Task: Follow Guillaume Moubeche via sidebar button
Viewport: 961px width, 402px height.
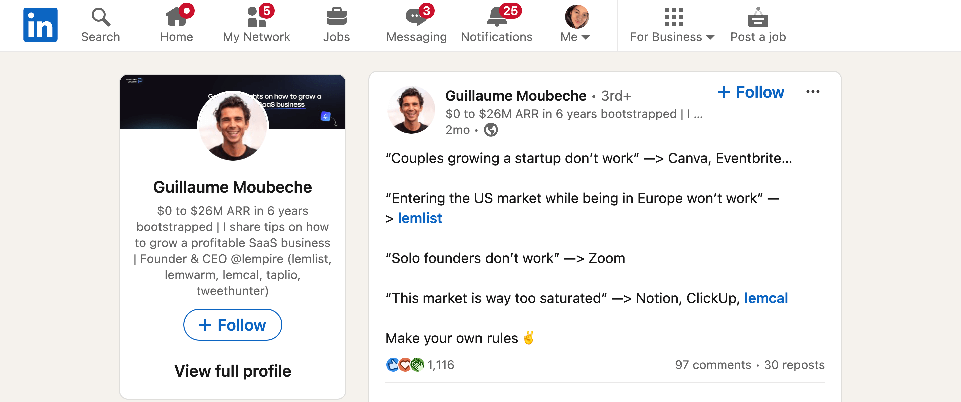Action: 233,324
